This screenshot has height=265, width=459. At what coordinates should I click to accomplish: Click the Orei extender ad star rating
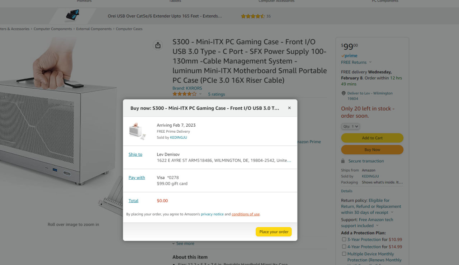tap(253, 16)
